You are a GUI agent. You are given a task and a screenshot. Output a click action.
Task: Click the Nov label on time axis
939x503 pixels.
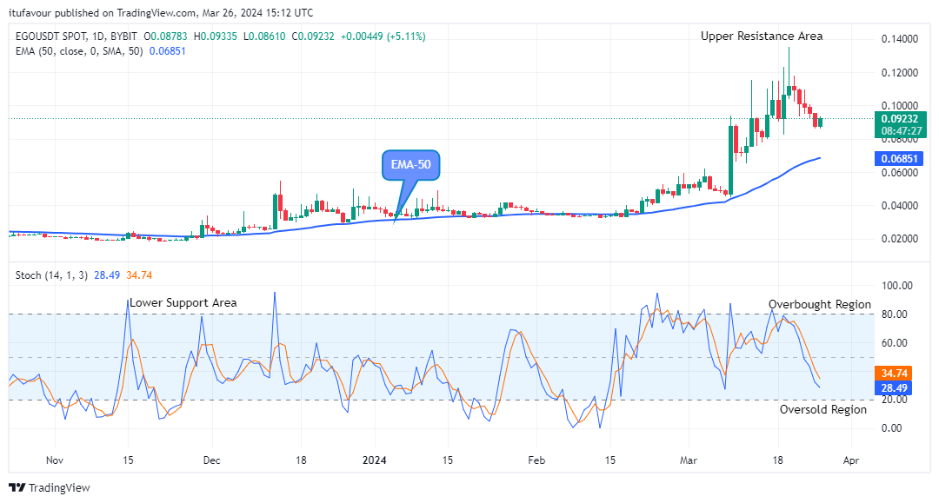point(55,460)
